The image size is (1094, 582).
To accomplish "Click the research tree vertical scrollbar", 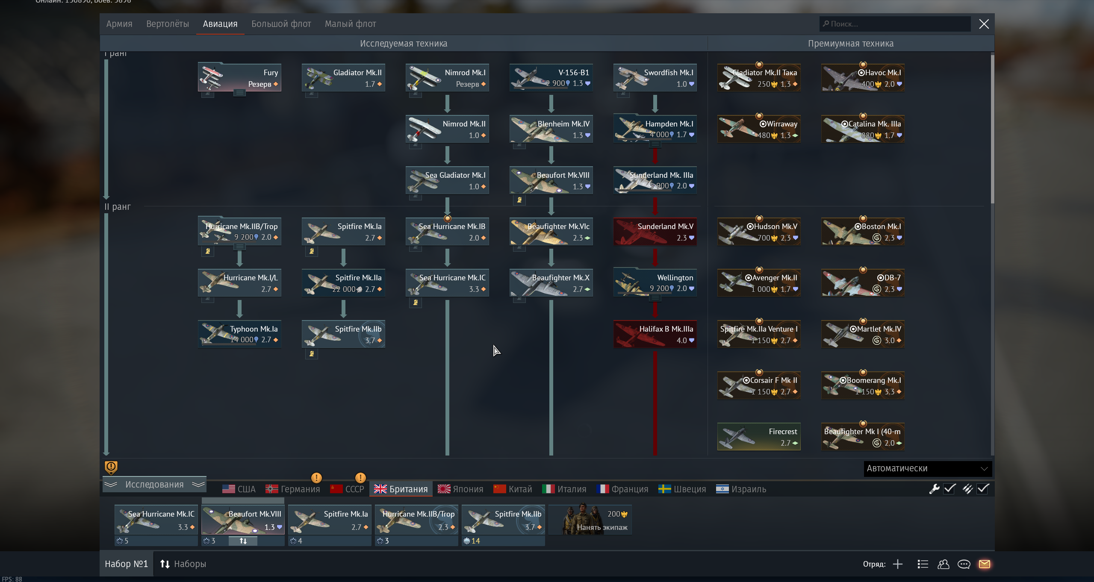I will (x=992, y=129).
